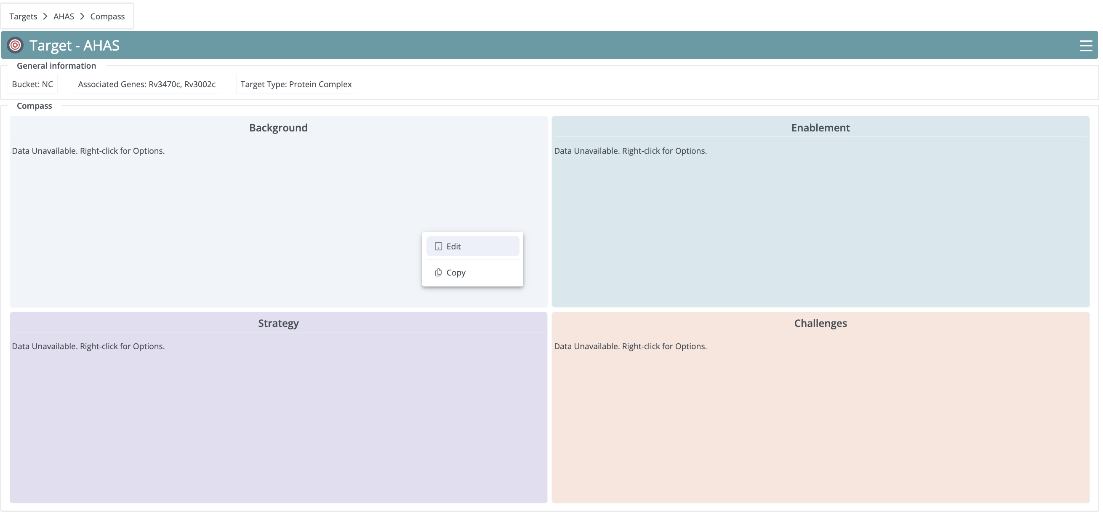Click the Edit icon in the context menu
The image size is (1103, 519).
(x=438, y=246)
